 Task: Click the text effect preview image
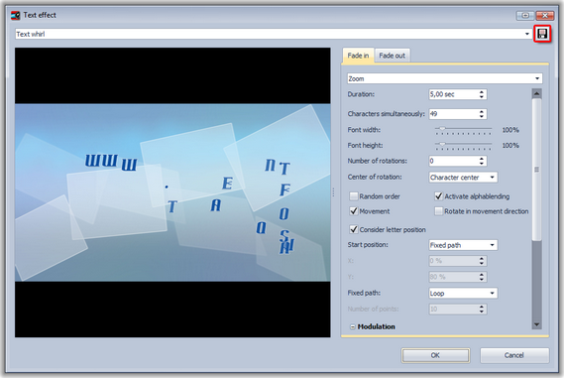click(172, 192)
